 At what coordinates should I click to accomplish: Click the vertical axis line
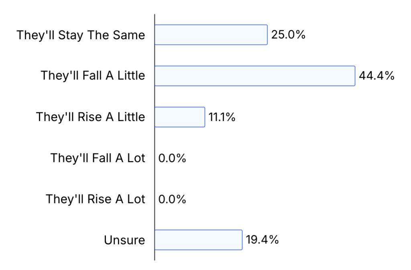click(155, 137)
